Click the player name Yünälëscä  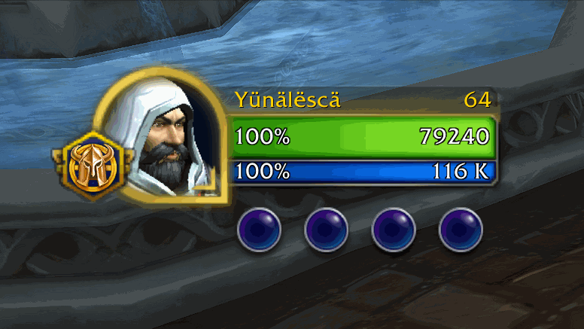tap(287, 100)
